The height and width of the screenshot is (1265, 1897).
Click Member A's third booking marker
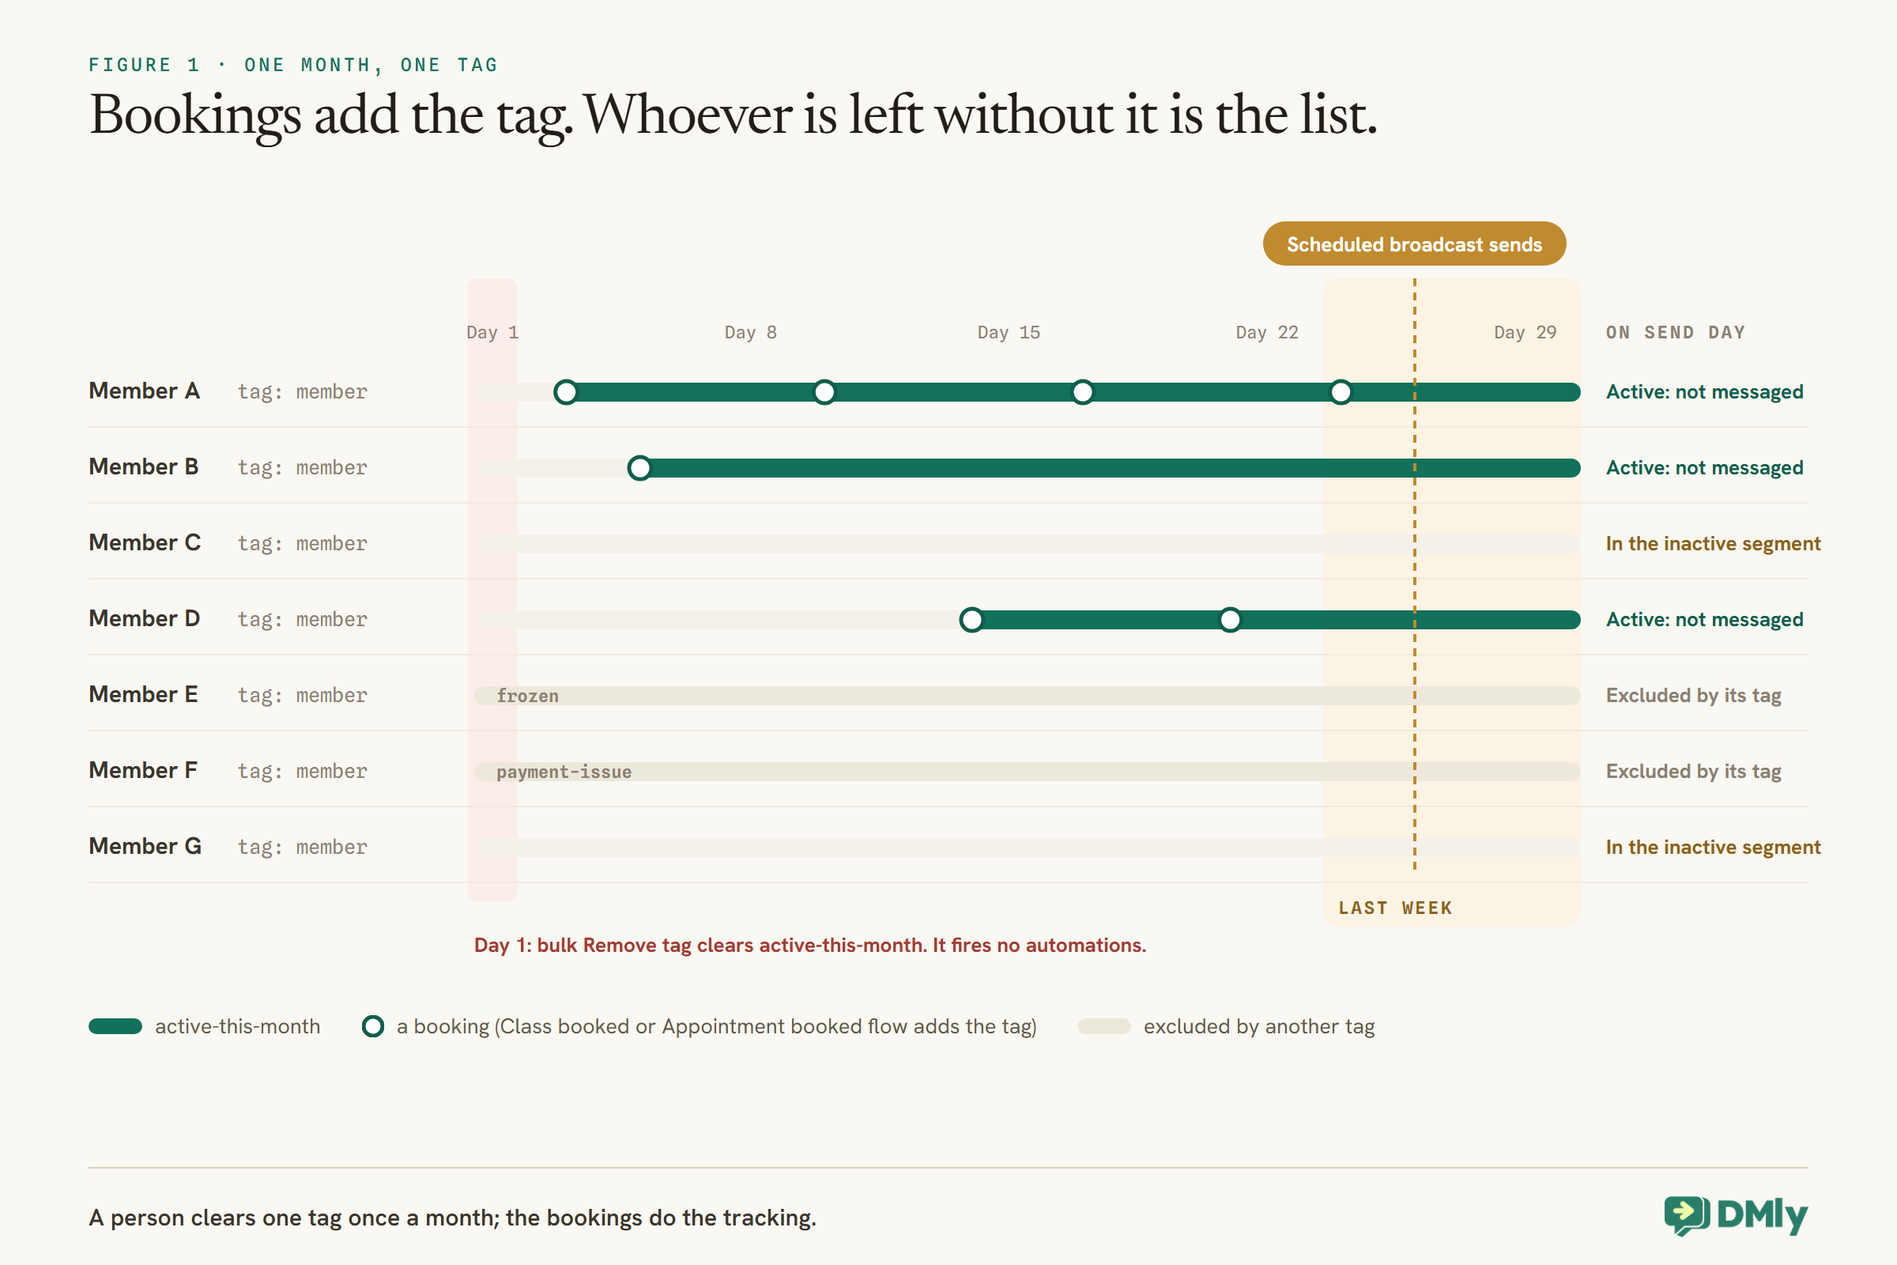coord(1082,392)
